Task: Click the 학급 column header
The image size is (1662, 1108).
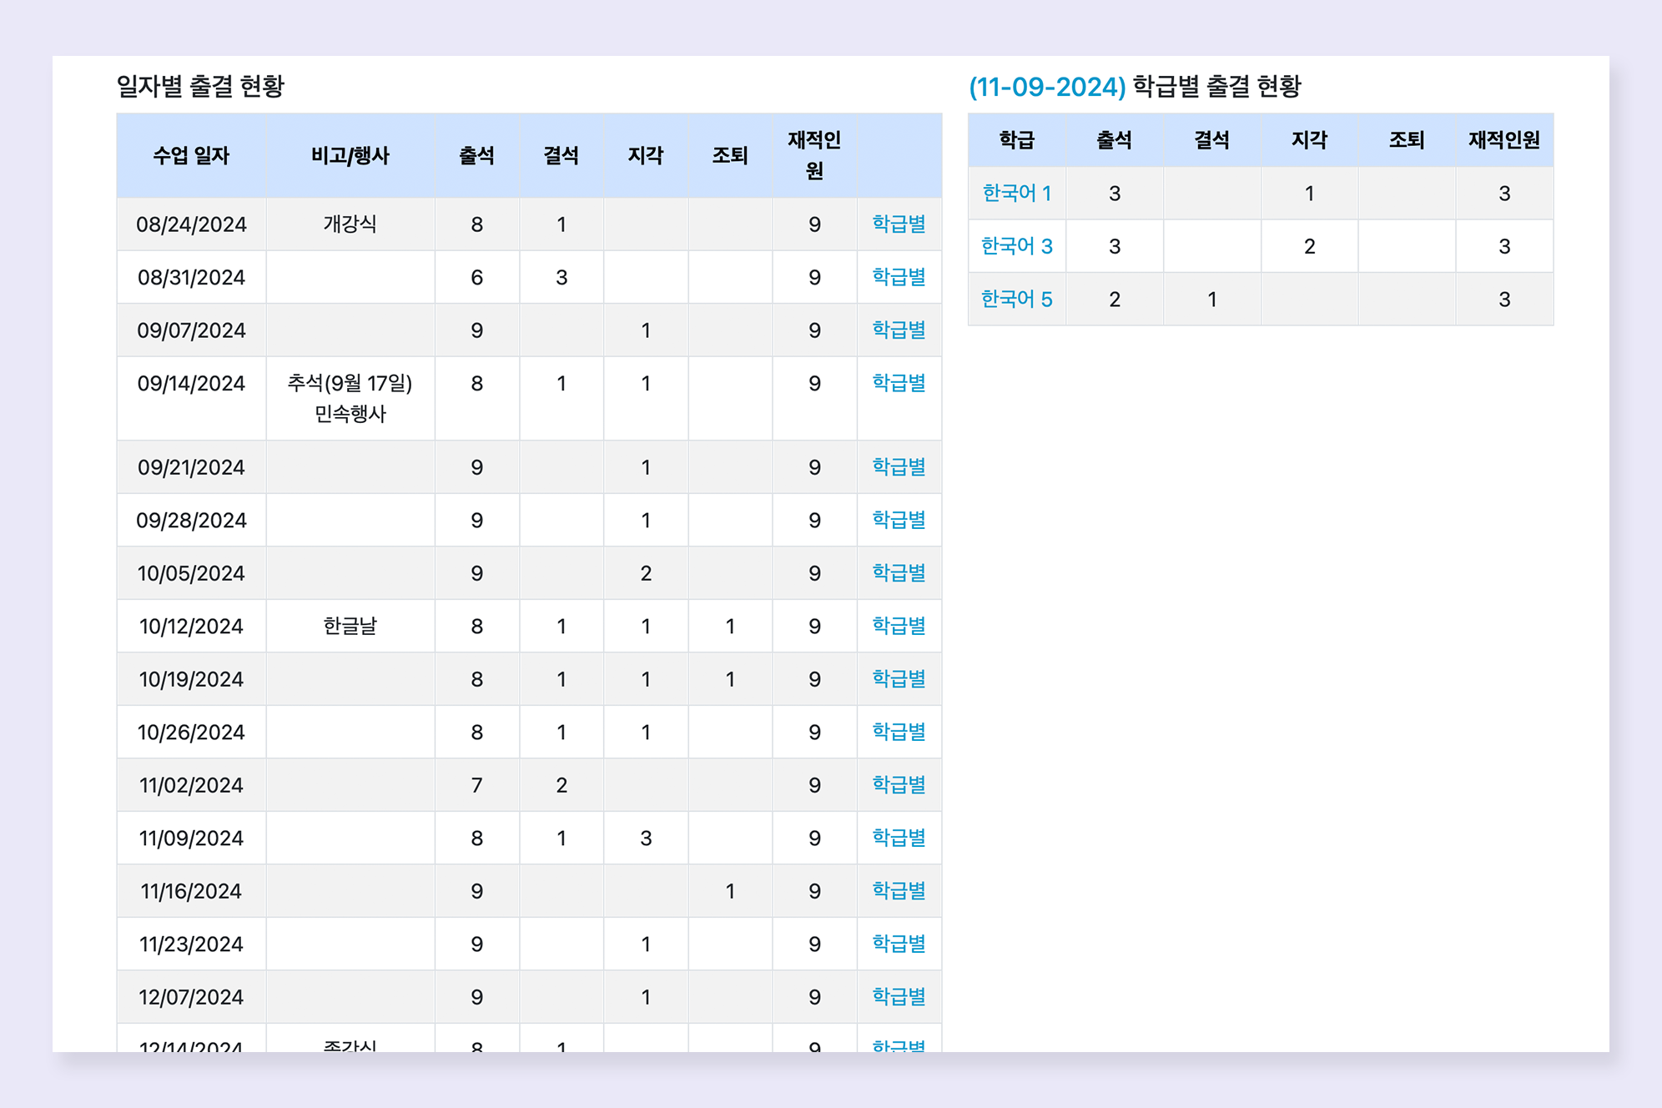Action: 1017,140
